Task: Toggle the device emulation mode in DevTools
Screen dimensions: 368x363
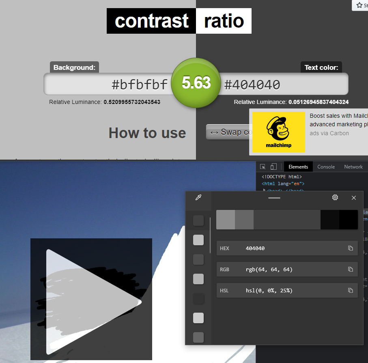Action: (x=273, y=166)
